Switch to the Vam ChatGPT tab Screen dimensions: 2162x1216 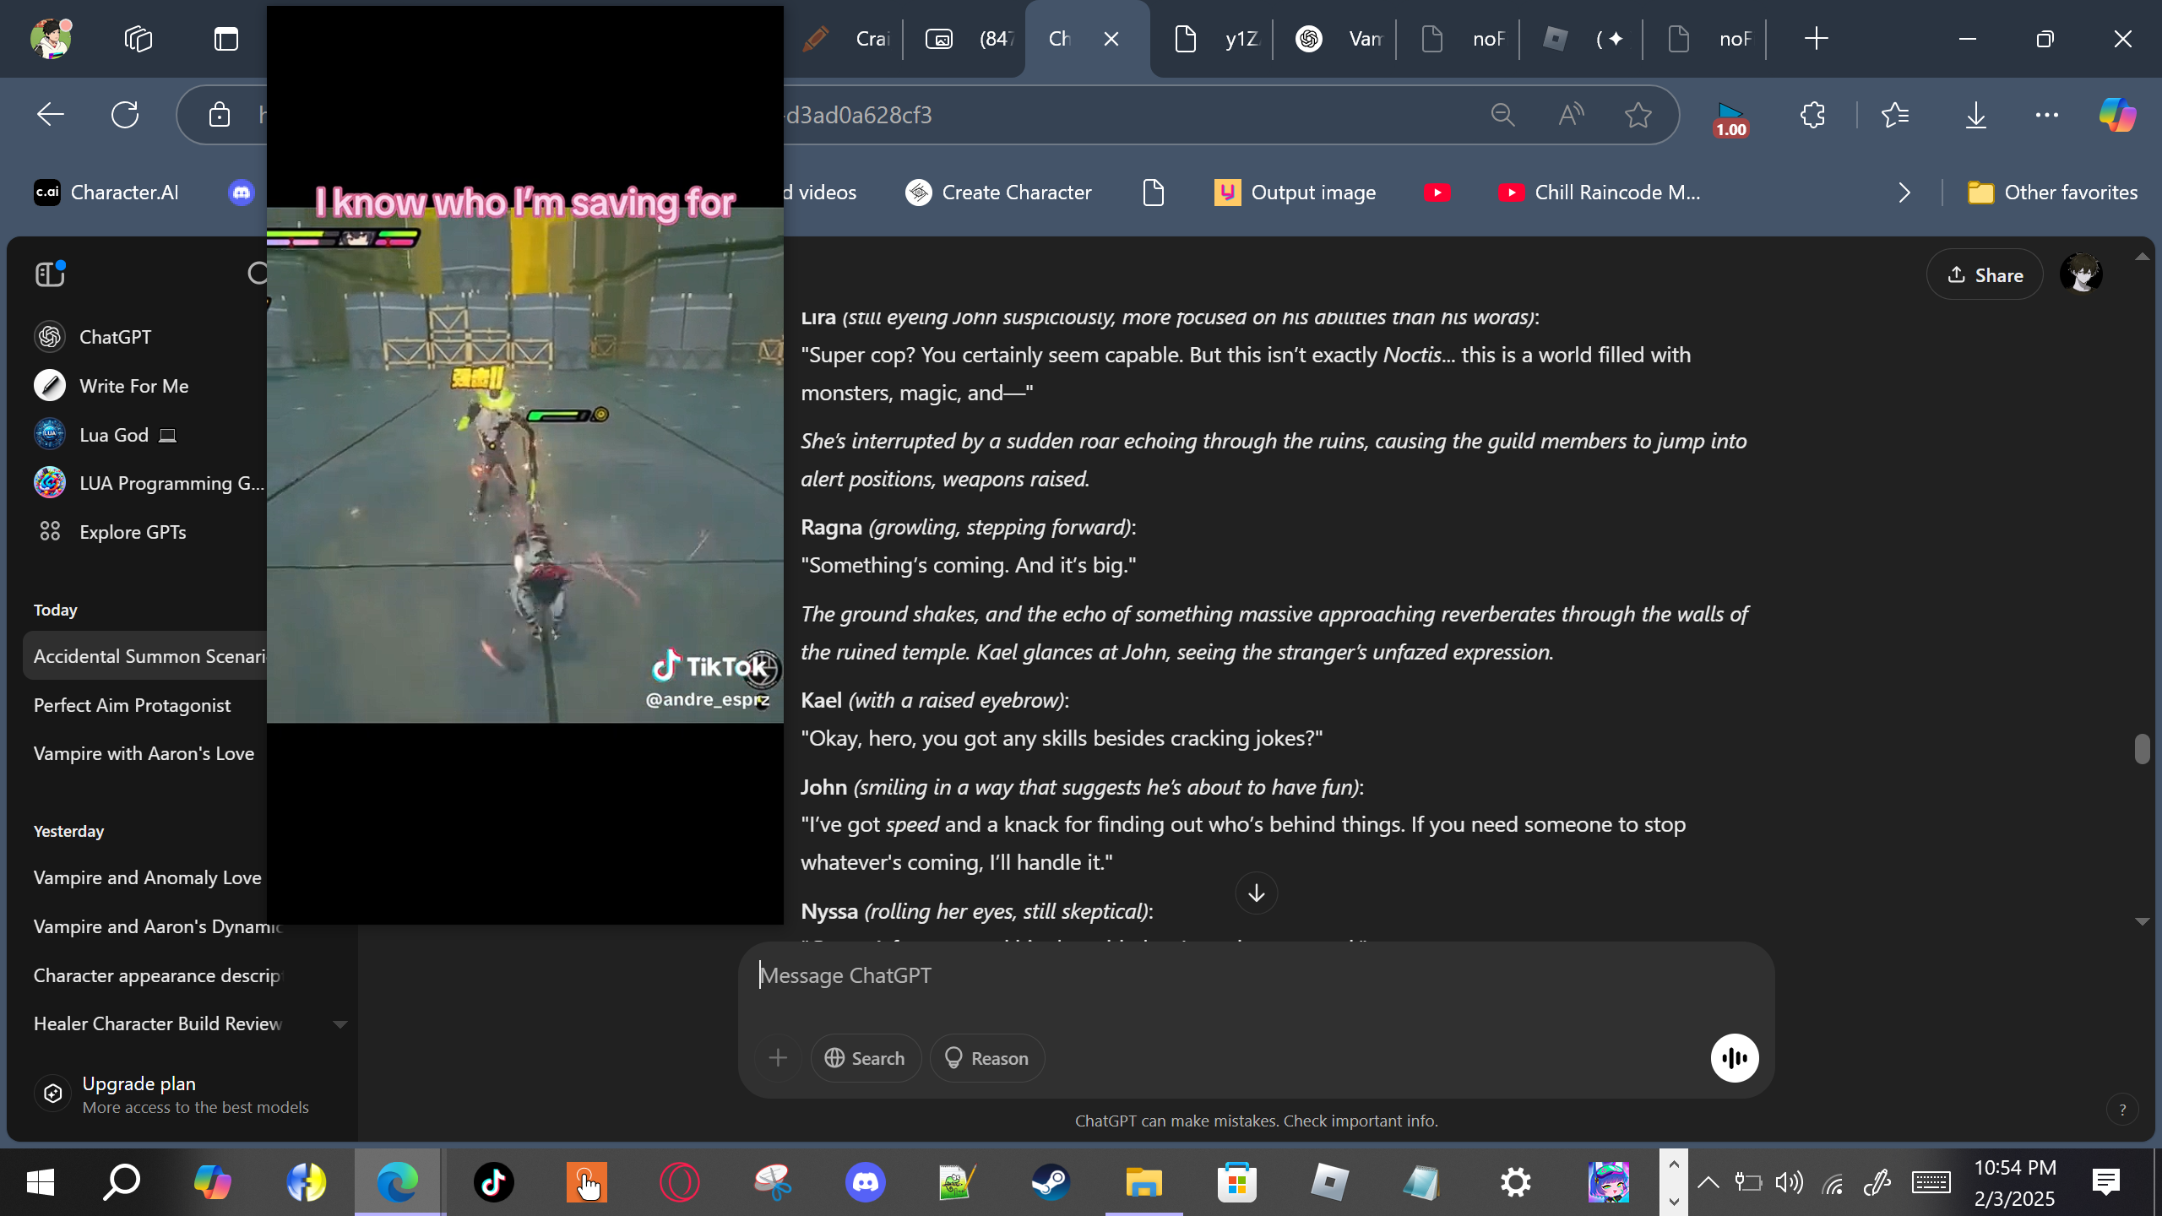click(x=1339, y=39)
